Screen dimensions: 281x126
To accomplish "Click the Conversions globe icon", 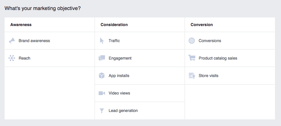I will [192, 41].
